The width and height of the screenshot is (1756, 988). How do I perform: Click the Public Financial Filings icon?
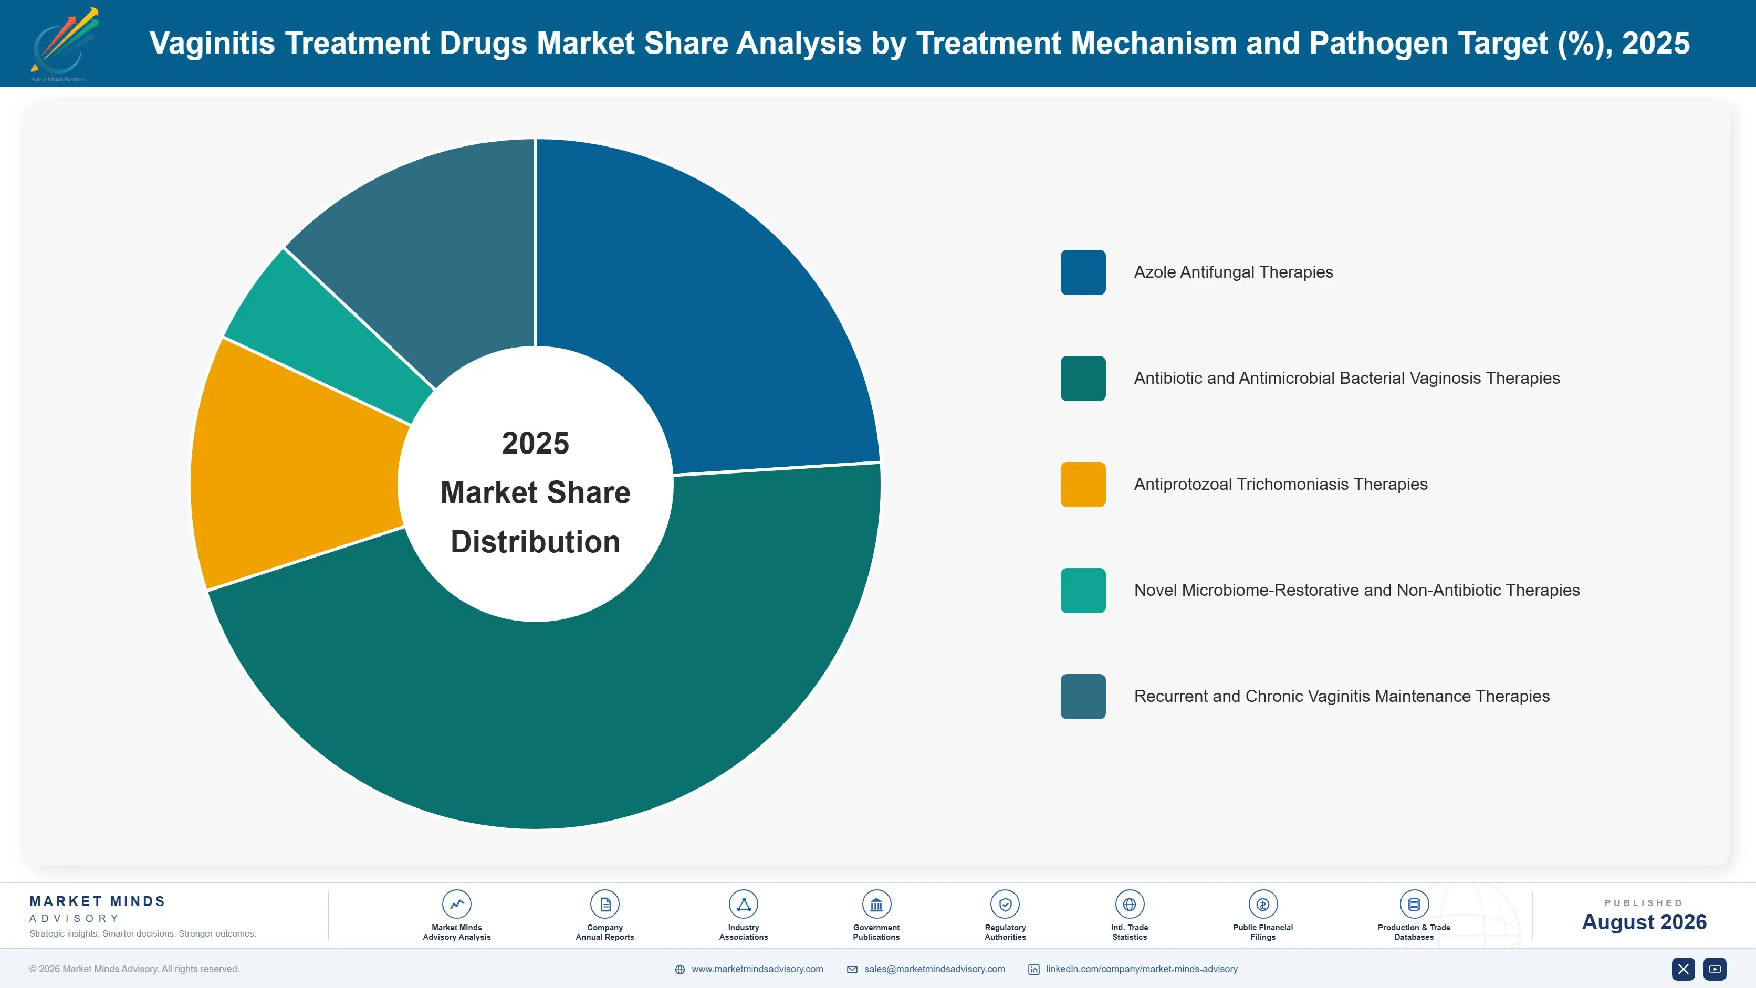[x=1262, y=904]
